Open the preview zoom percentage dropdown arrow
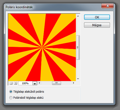This screenshot has width=120, height=110. pyautogui.click(x=35, y=83)
